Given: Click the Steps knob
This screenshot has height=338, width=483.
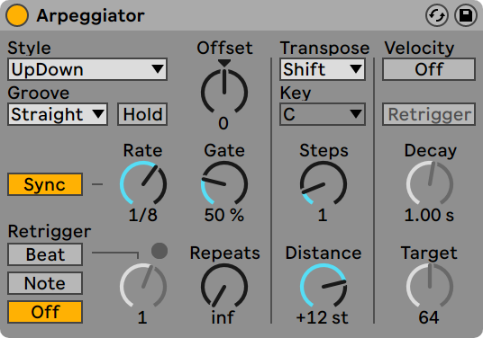Looking at the screenshot, I should coord(324,183).
